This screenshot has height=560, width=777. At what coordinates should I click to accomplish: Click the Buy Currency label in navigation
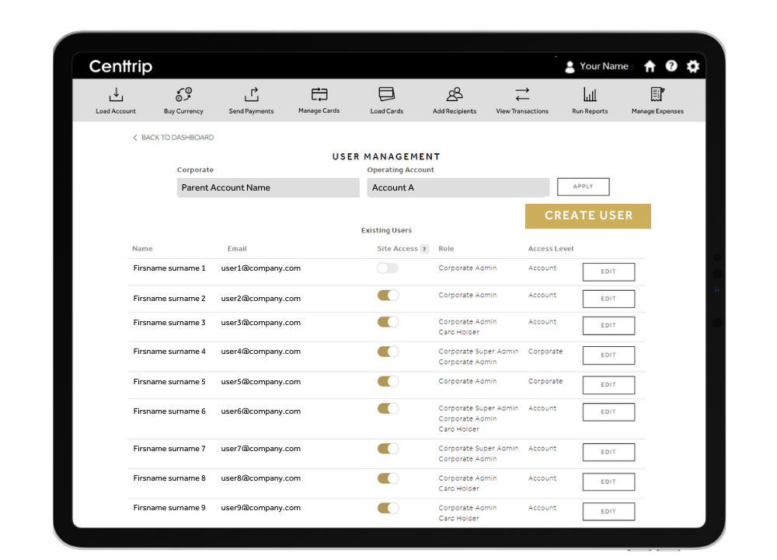pos(183,111)
